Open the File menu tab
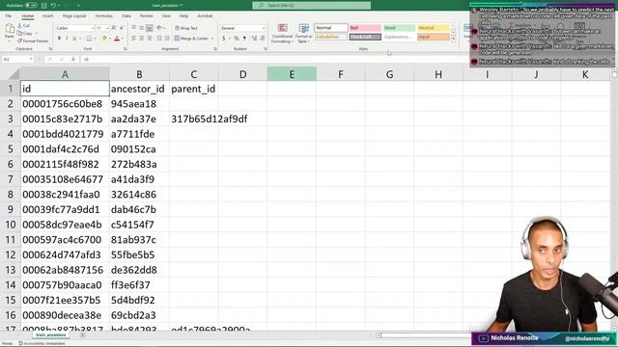 [9, 15]
